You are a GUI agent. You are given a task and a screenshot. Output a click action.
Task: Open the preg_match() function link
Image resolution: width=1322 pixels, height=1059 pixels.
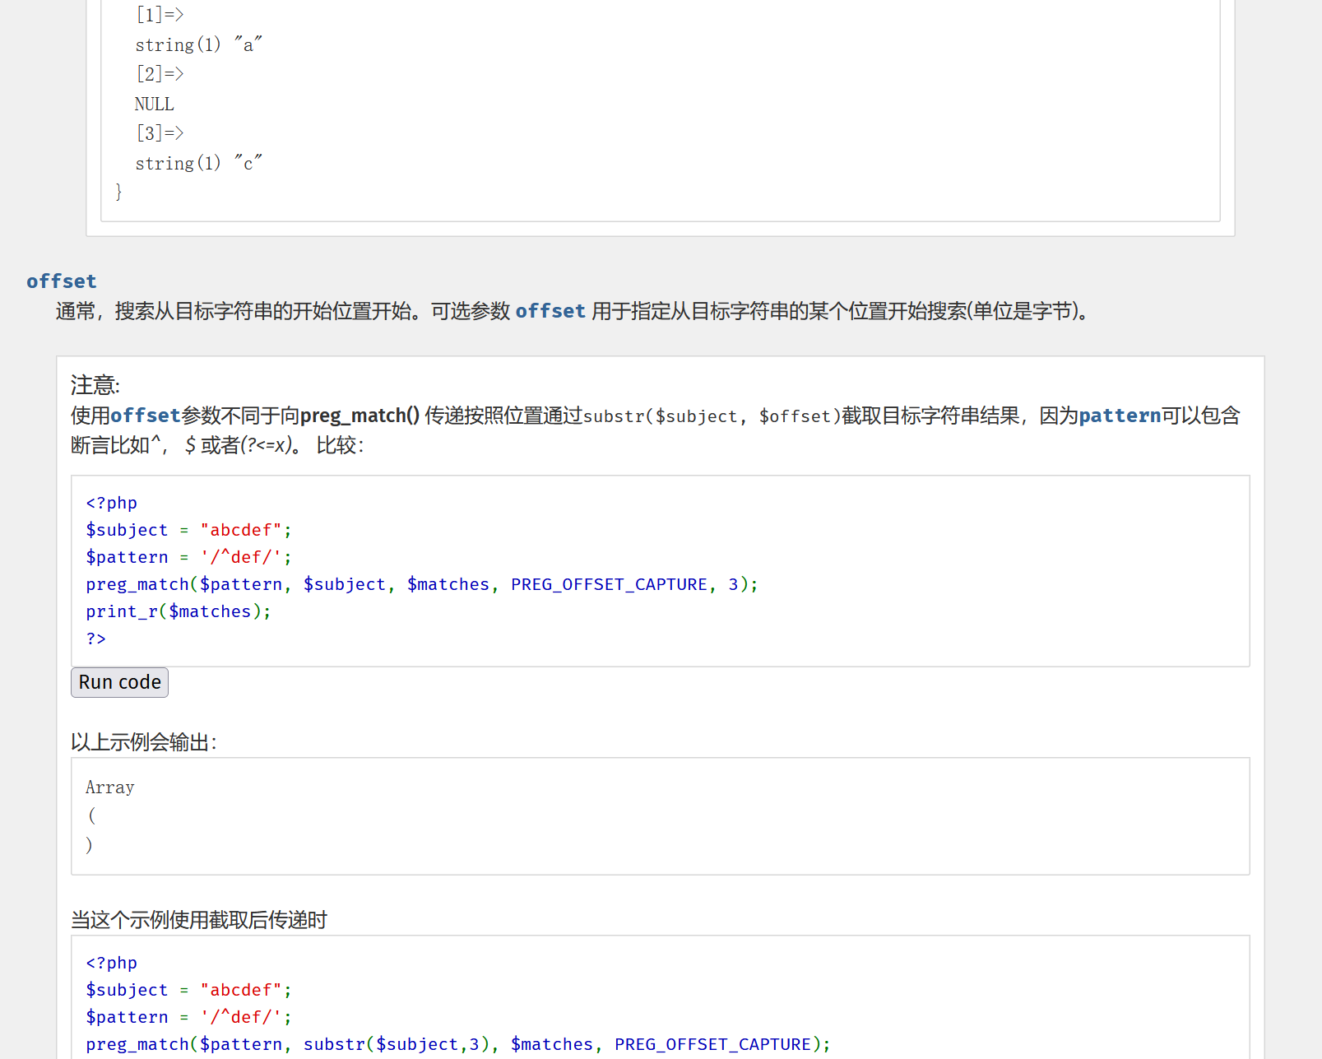point(359,416)
